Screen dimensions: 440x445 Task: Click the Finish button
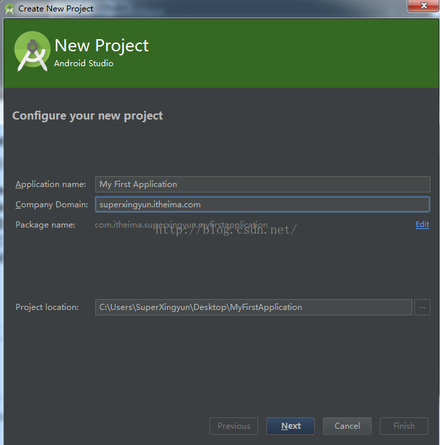tap(404, 426)
